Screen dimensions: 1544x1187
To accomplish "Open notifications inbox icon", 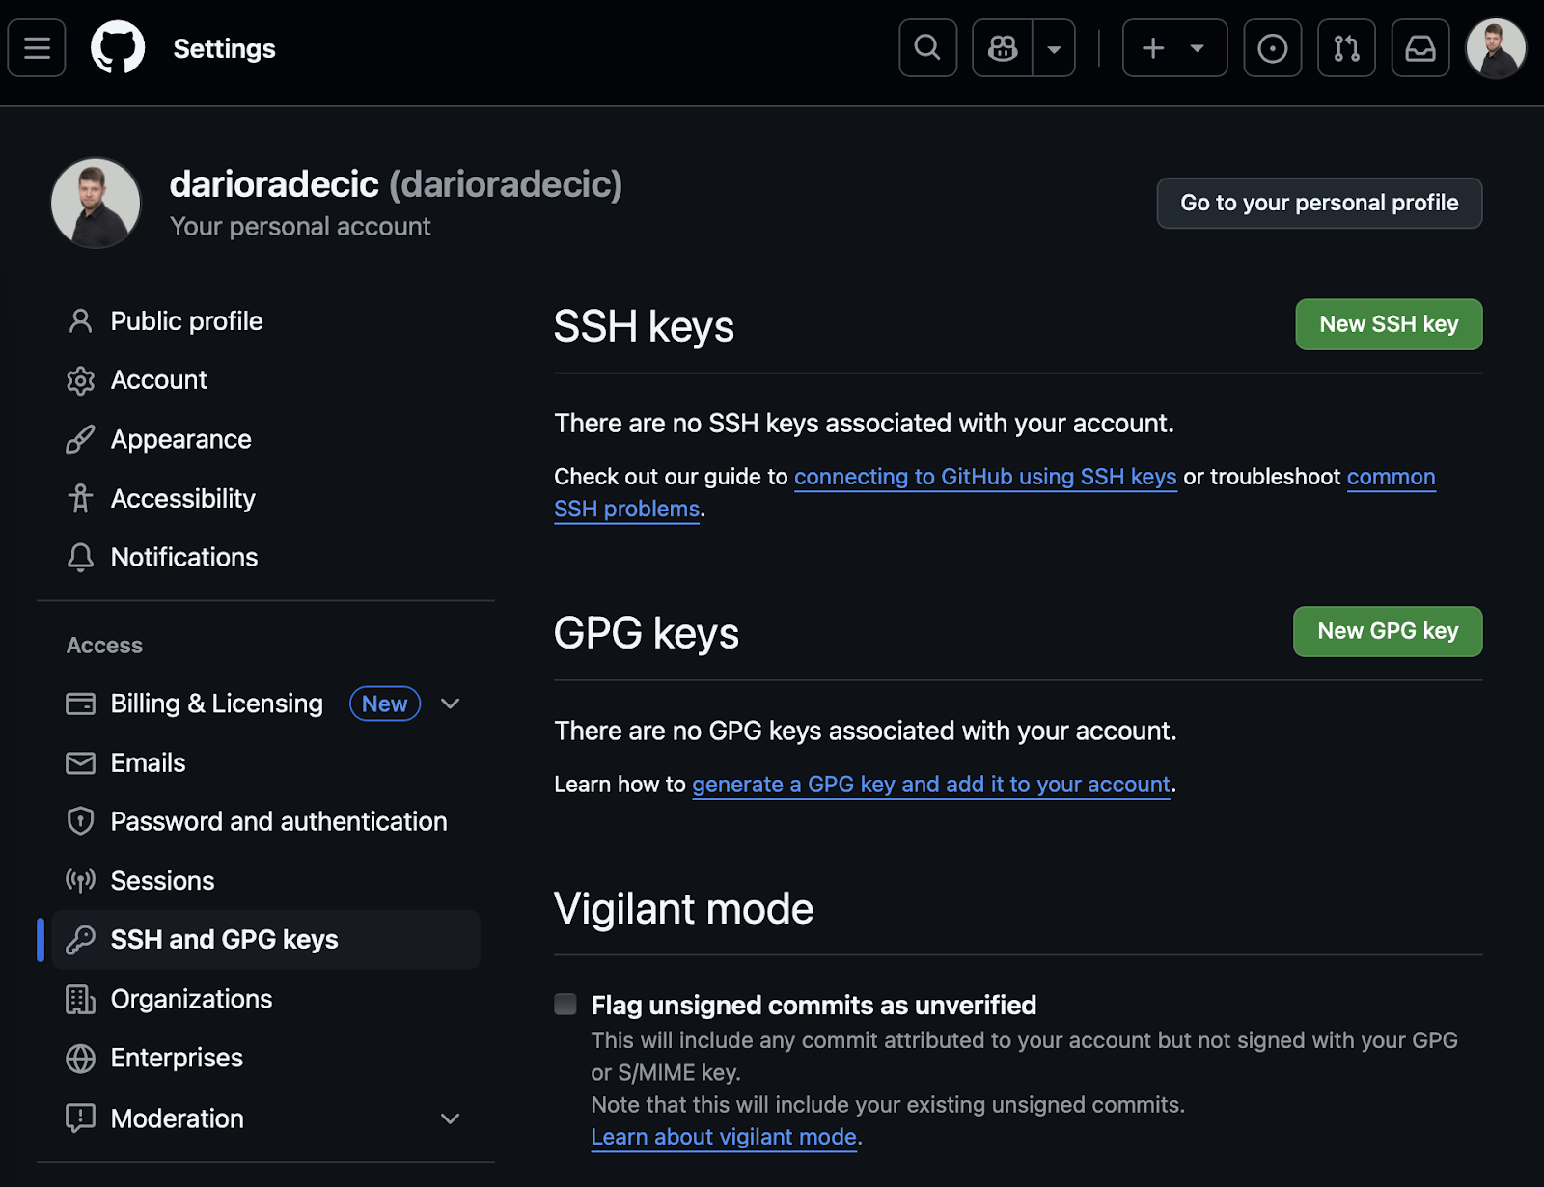I will tap(1420, 48).
